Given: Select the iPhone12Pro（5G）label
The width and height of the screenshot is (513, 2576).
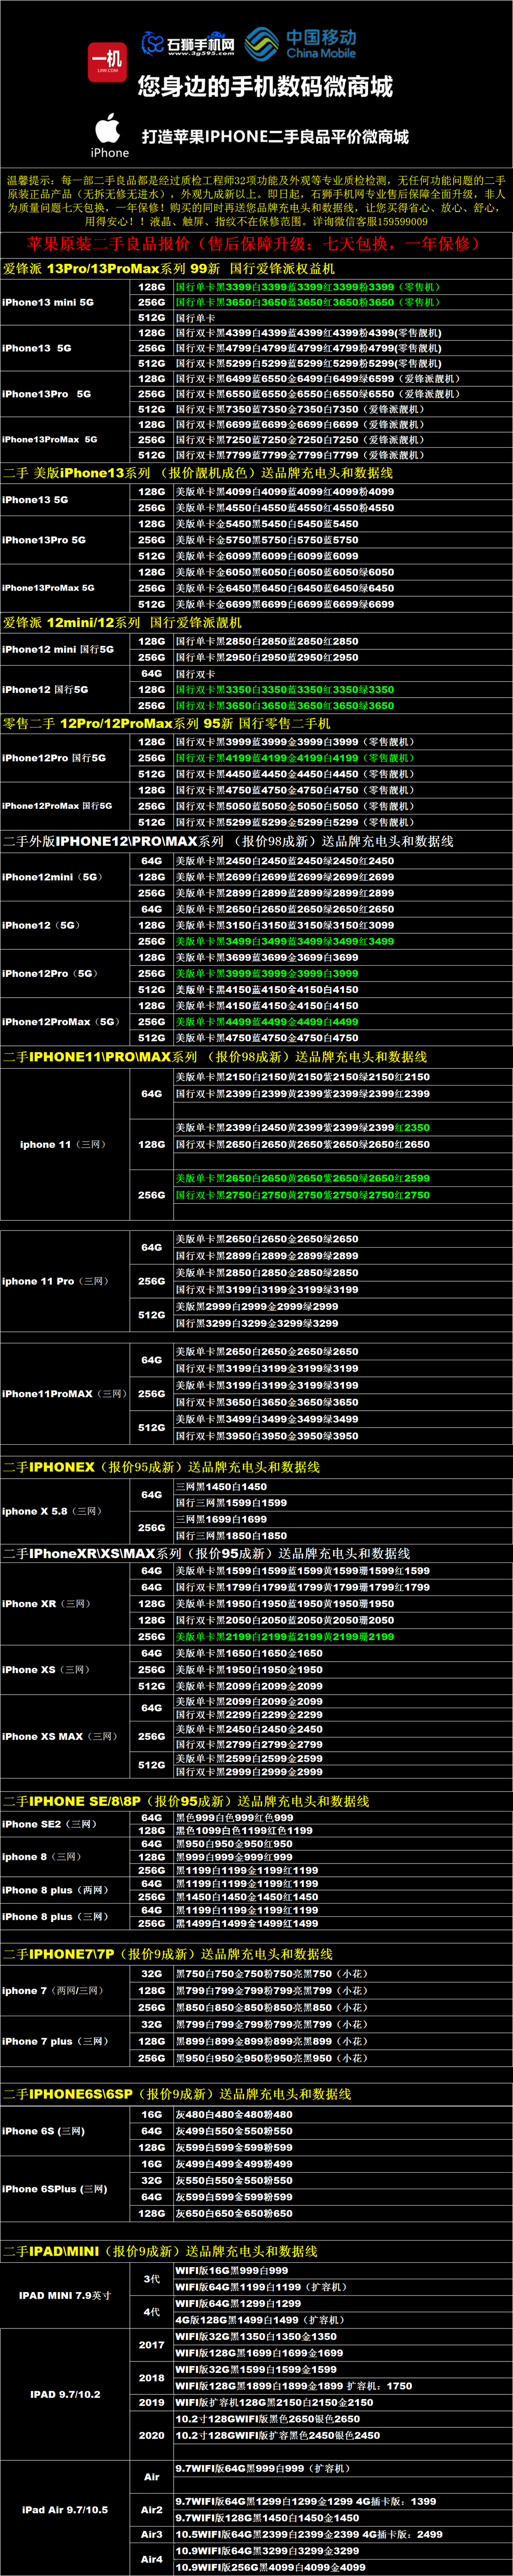Looking at the screenshot, I should (x=50, y=973).
